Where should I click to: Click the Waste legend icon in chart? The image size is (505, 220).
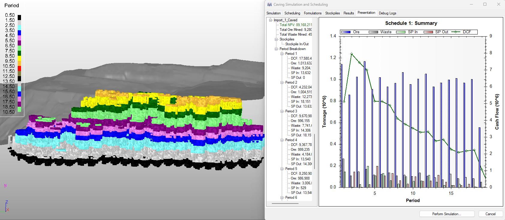coord(373,32)
